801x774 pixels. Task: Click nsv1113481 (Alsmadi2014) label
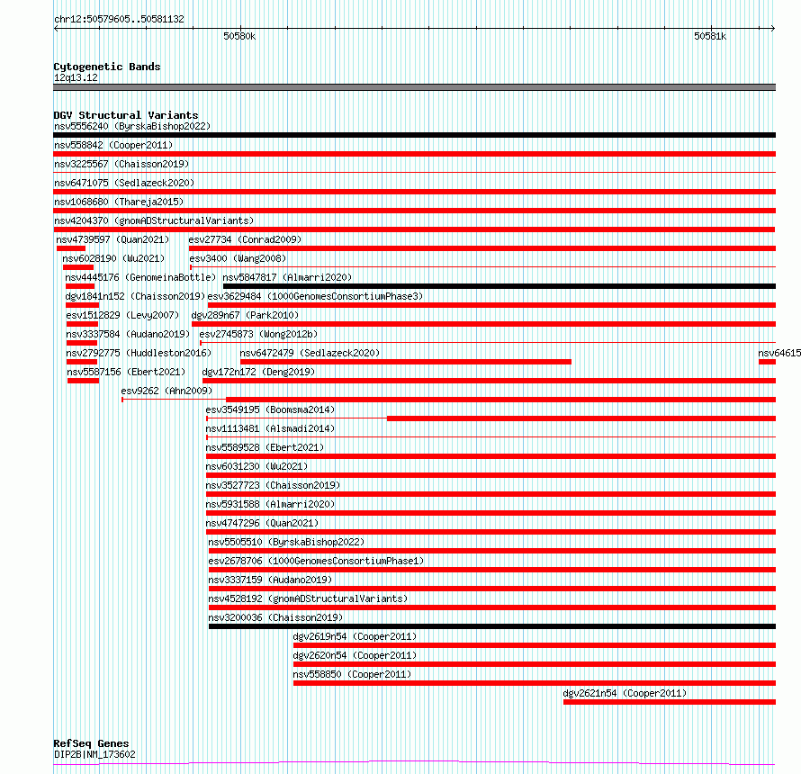click(x=270, y=428)
